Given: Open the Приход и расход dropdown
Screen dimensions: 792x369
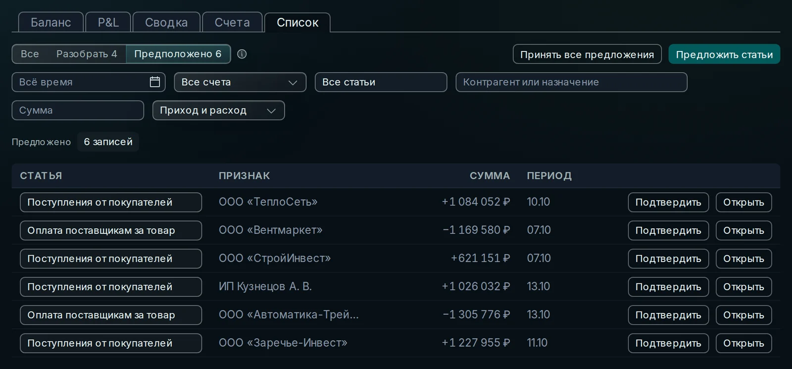Looking at the screenshot, I should pos(218,110).
